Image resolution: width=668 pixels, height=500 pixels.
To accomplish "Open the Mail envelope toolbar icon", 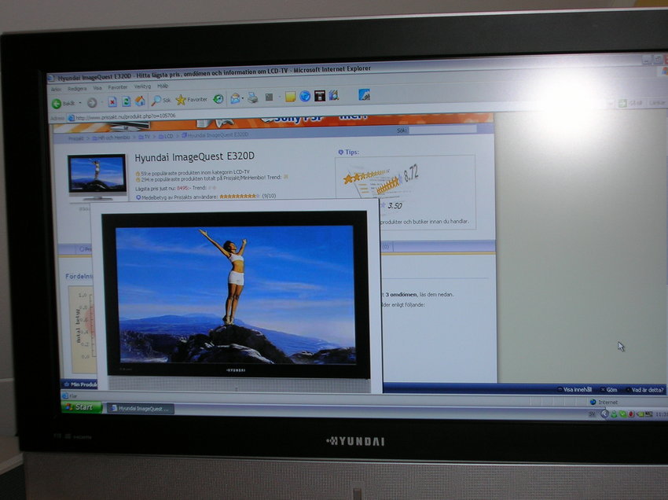I will [235, 98].
